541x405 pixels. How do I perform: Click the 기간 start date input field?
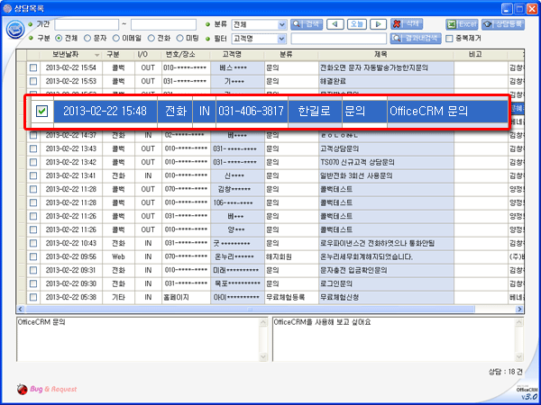click(85, 23)
